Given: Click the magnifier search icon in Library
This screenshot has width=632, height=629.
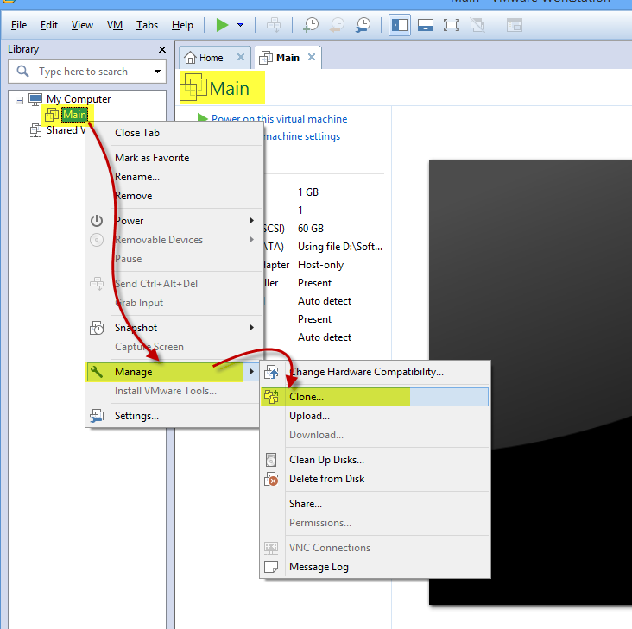Looking at the screenshot, I should click(22, 72).
